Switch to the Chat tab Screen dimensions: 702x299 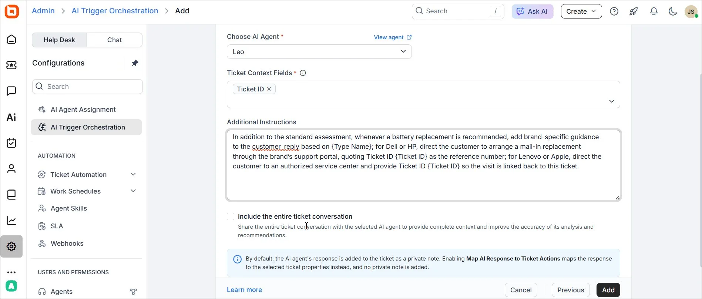(114, 40)
